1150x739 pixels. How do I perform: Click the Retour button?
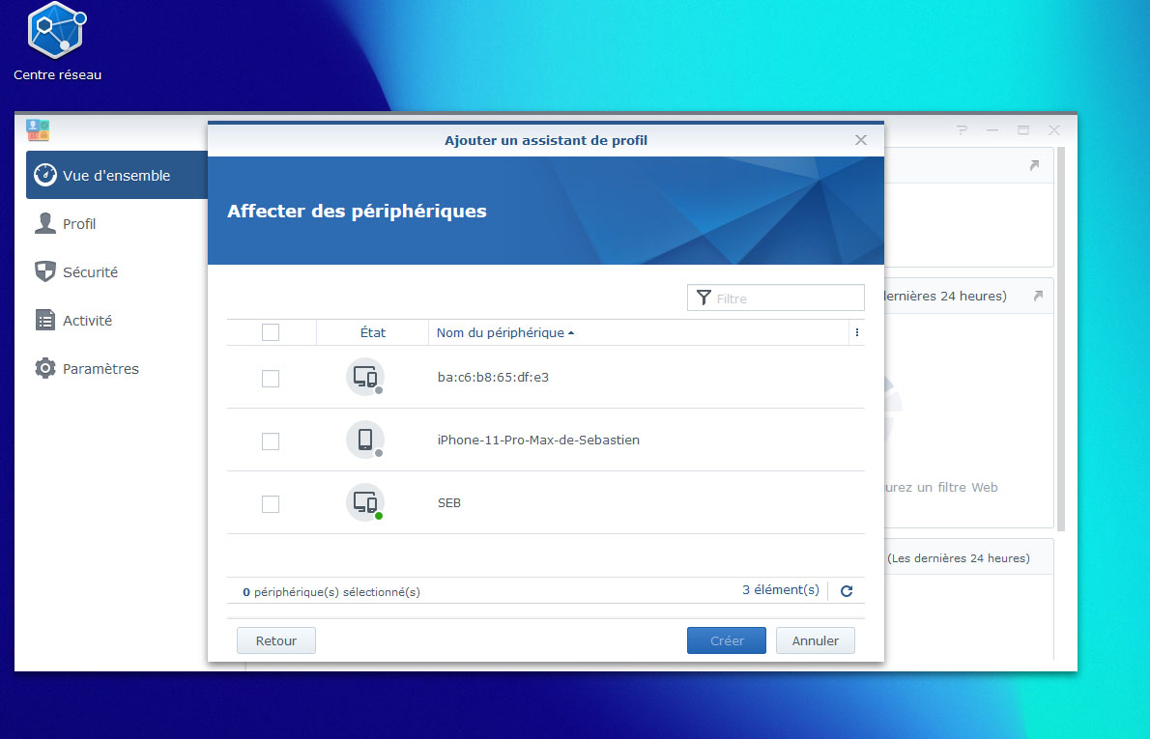click(276, 640)
